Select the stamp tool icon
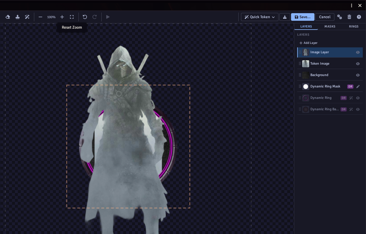The width and height of the screenshot is (366, 234). (18, 17)
